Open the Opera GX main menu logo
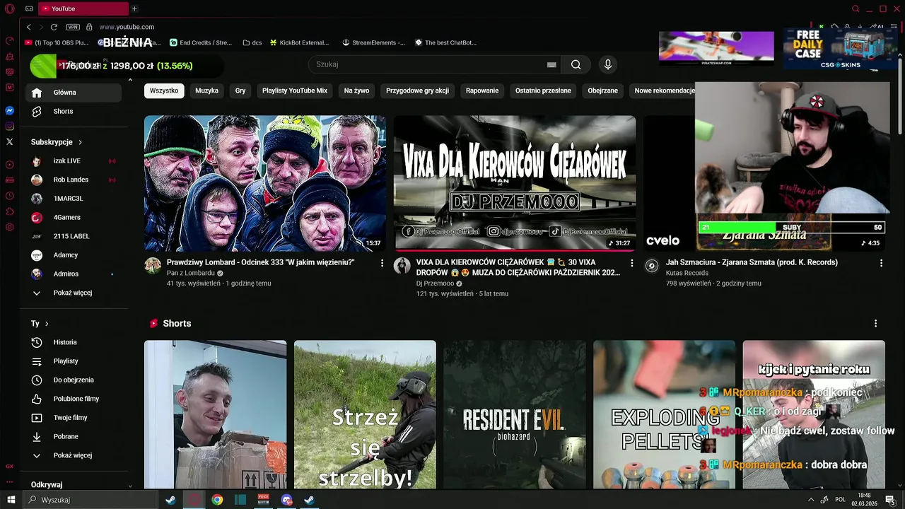905x509 pixels. [x=10, y=8]
